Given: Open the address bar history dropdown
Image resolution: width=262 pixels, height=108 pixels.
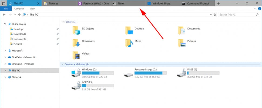Looking at the screenshot, I should pyautogui.click(x=211, y=15).
